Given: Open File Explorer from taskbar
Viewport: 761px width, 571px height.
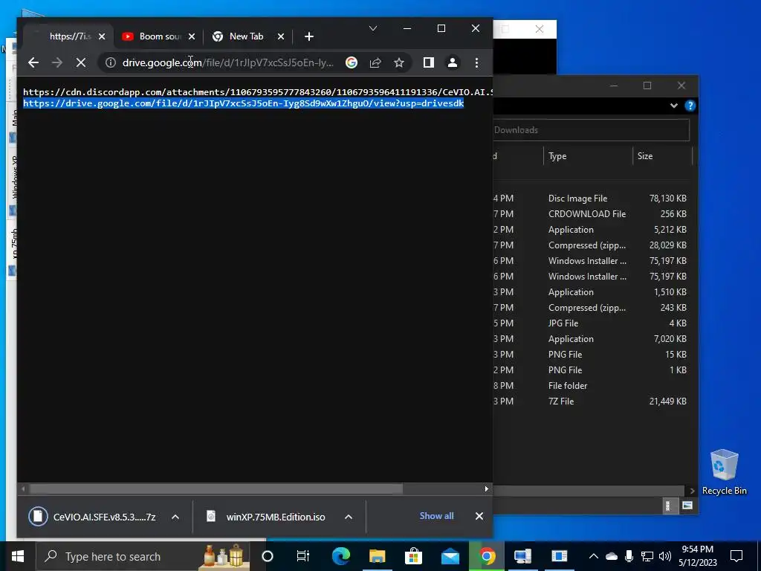Looking at the screenshot, I should click(x=377, y=556).
